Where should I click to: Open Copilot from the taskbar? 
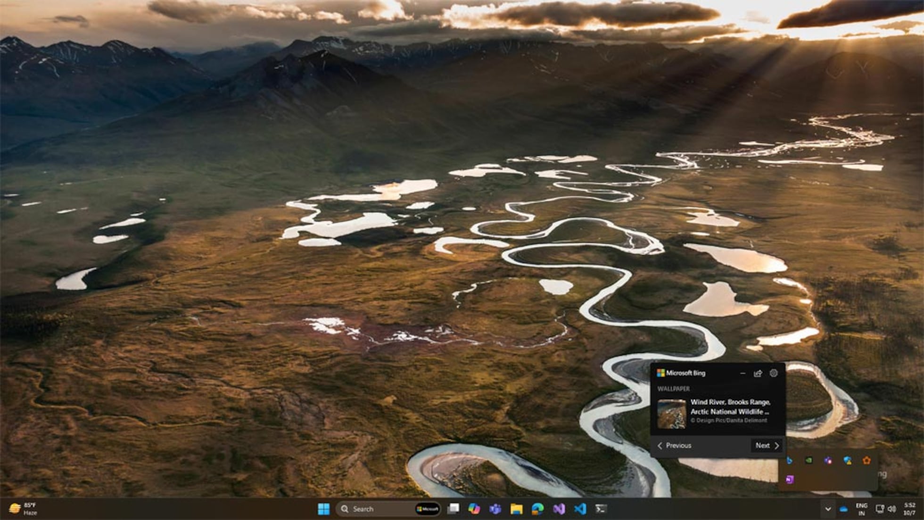tap(473, 509)
